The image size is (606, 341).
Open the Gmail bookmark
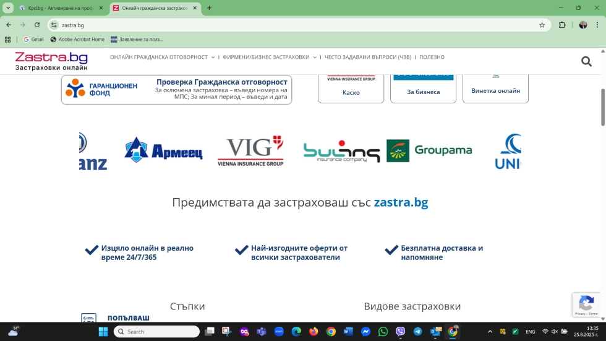point(33,40)
